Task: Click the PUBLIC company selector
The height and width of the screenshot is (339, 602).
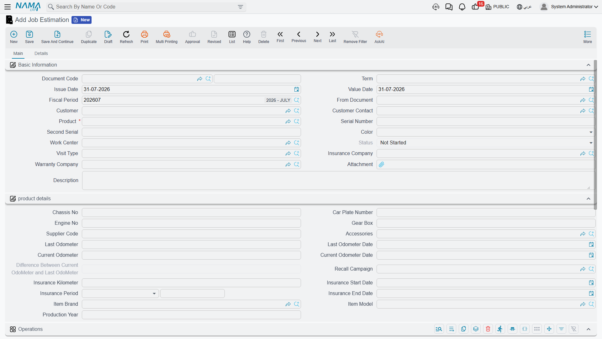Action: pos(498,7)
